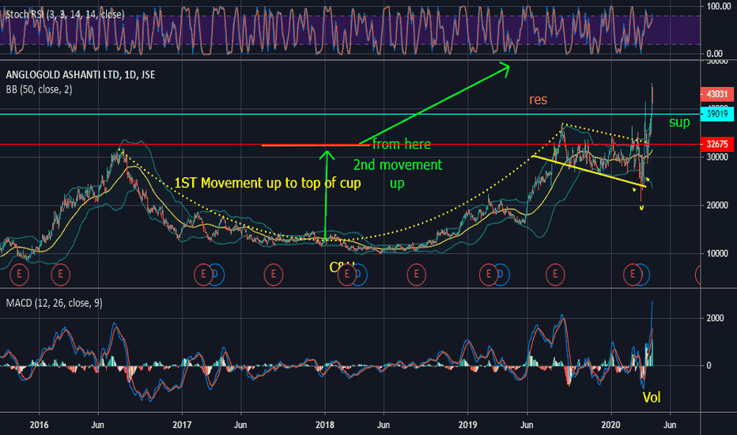Open the early 2018 earnings E marker
Image resolution: width=737 pixels, height=435 pixels.
[x=347, y=274]
